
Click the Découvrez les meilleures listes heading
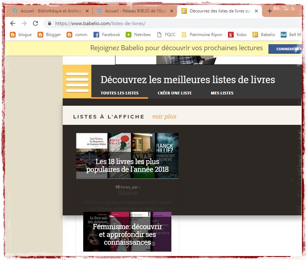[188, 80]
